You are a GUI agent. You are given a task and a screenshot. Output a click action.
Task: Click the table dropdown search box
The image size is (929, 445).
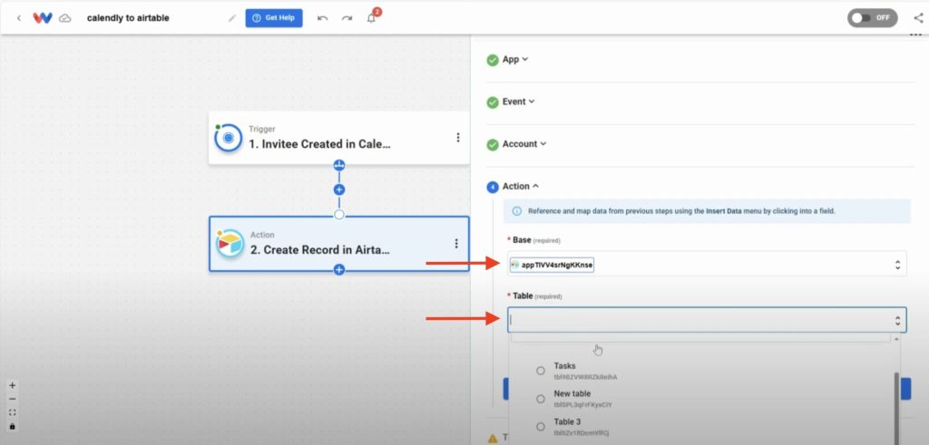point(700,338)
